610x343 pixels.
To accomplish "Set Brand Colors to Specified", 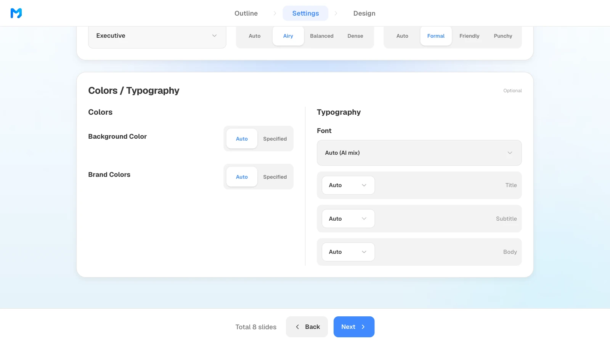I will coord(275,177).
